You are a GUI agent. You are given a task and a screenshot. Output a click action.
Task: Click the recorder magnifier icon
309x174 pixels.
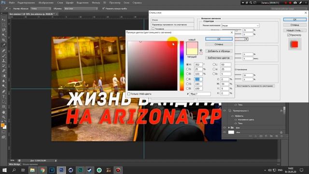[251, 3]
